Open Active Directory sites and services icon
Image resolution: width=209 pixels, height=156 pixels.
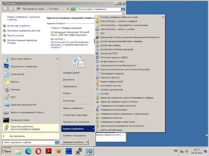click(97, 29)
